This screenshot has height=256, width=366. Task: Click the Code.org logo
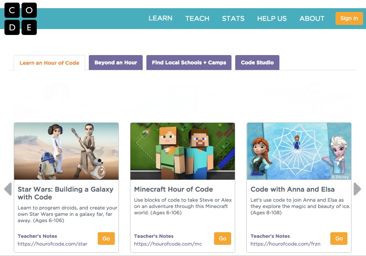20,19
